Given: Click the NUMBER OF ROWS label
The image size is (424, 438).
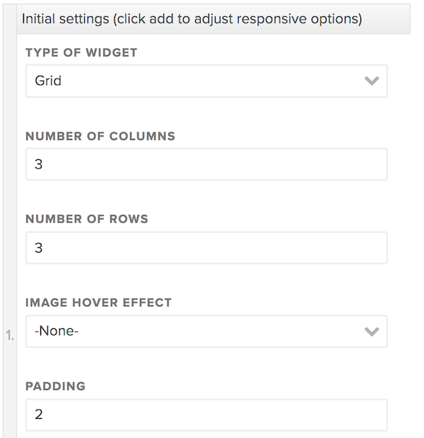Looking at the screenshot, I should coord(87,219).
